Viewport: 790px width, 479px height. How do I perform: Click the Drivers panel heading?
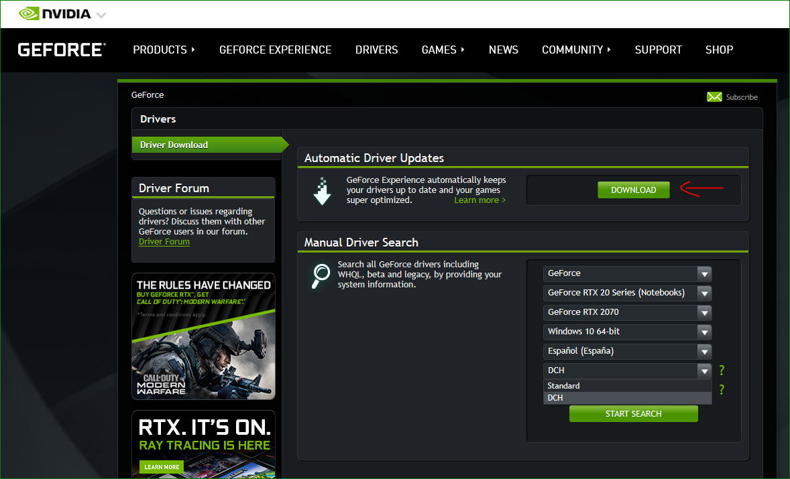[x=158, y=119]
